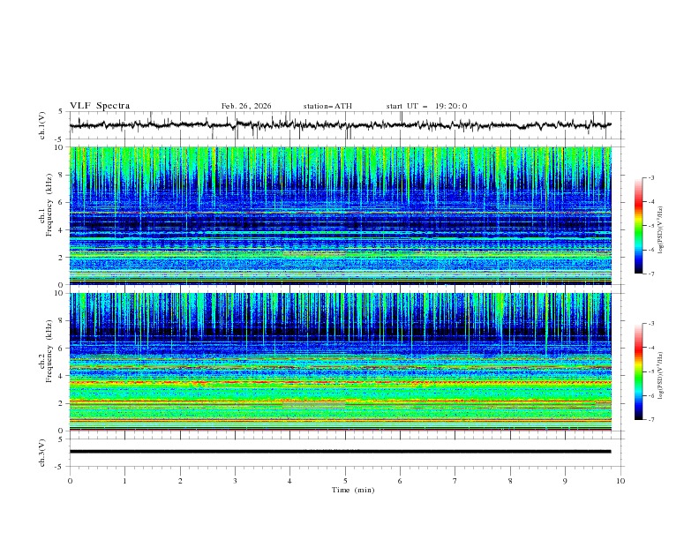Click the ch.2 spectrogram panel
Screen dimensions: 699x540
(x=340, y=362)
